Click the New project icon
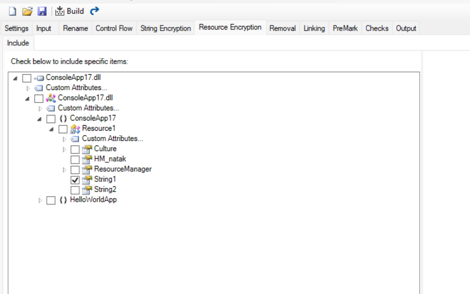Image resolution: width=470 pixels, height=294 pixels. (x=13, y=11)
